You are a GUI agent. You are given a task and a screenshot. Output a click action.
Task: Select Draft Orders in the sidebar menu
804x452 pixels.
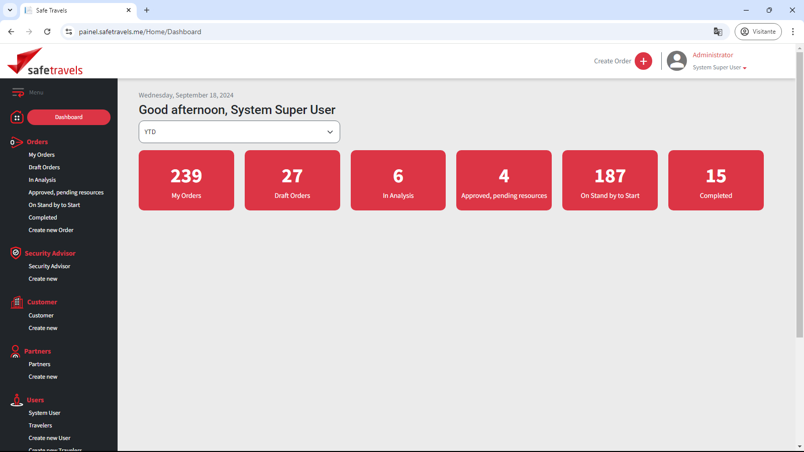tap(44, 167)
